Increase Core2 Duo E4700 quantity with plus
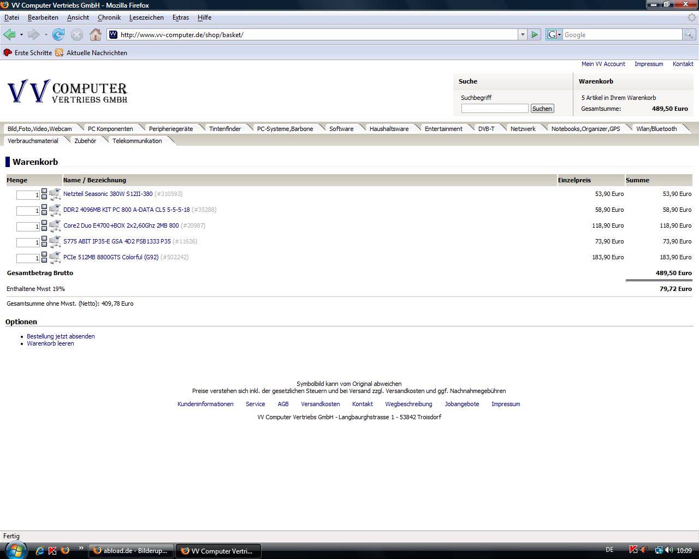Image resolution: width=699 pixels, height=559 pixels. [44, 223]
